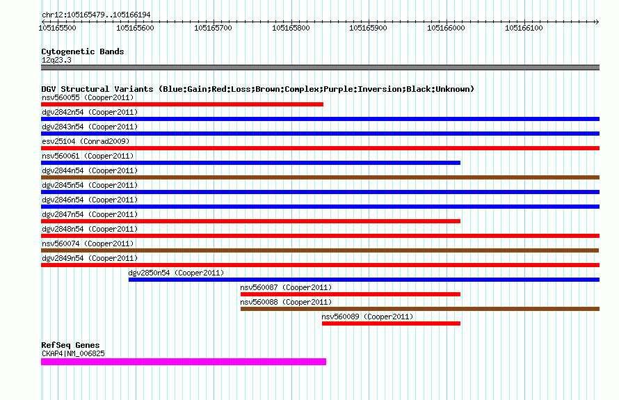This screenshot has width=619, height=400.
Task: Open the esv25104 (Conrad2009) label
Action: 86,141
